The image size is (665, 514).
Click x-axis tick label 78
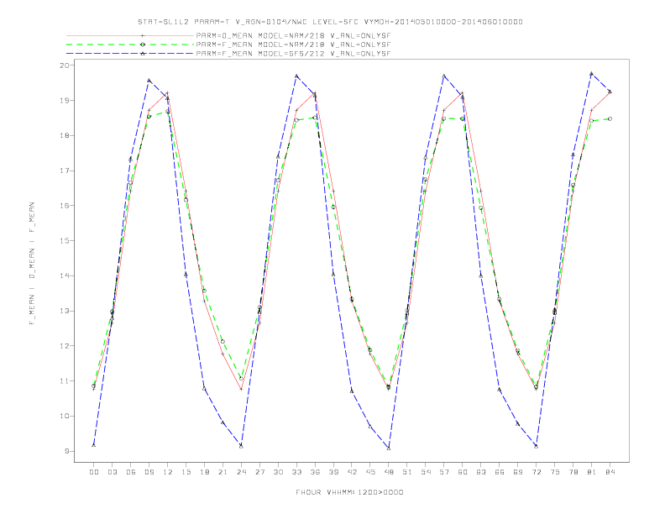tap(573, 472)
